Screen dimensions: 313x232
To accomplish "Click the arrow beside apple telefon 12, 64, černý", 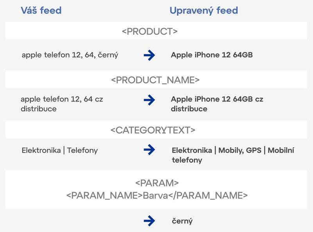I will pos(149,55).
